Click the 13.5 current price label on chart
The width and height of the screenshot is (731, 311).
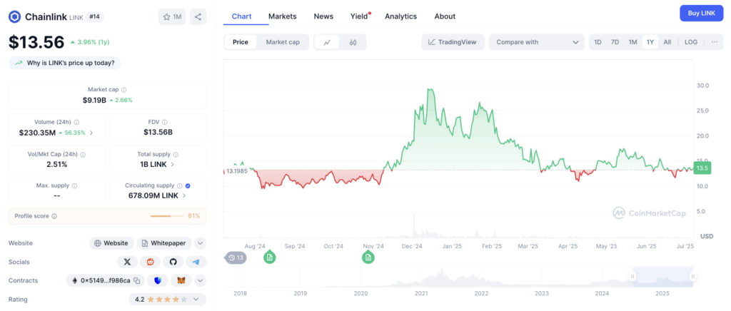click(x=702, y=169)
